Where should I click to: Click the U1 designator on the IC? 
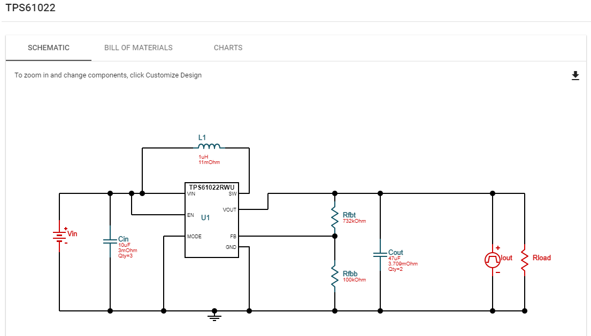coord(205,217)
